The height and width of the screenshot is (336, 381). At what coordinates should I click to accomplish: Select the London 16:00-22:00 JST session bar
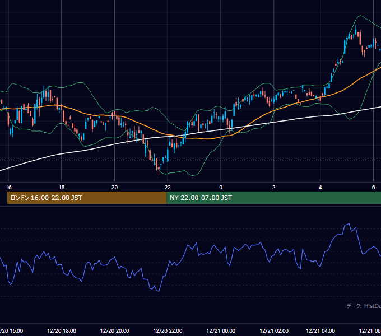pyautogui.click(x=87, y=198)
